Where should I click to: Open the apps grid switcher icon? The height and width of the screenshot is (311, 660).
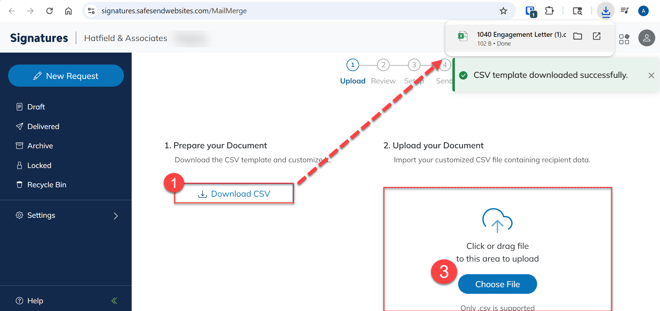[x=624, y=39]
